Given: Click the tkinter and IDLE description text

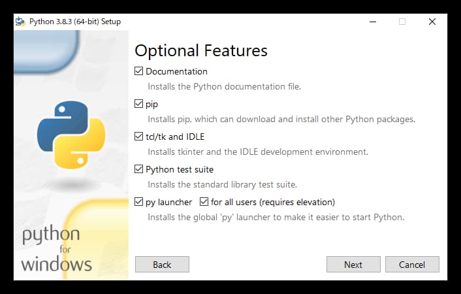Looking at the screenshot, I should [x=258, y=152].
